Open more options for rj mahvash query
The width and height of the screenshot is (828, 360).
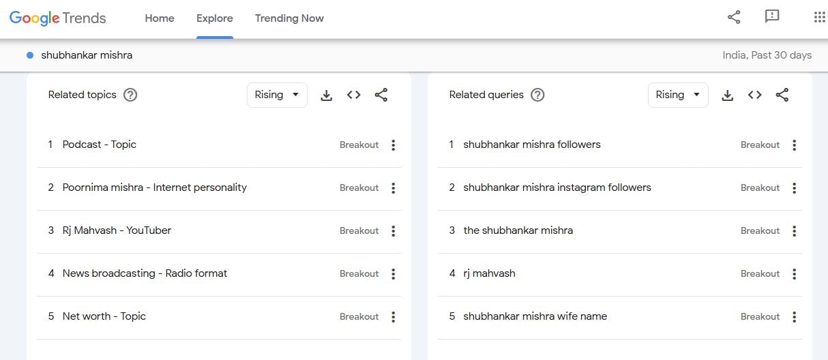(794, 273)
